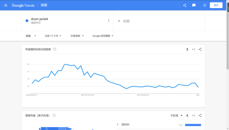The image size is (229, 130).
Task: Click the share icon in header
Action: pos(185,5)
